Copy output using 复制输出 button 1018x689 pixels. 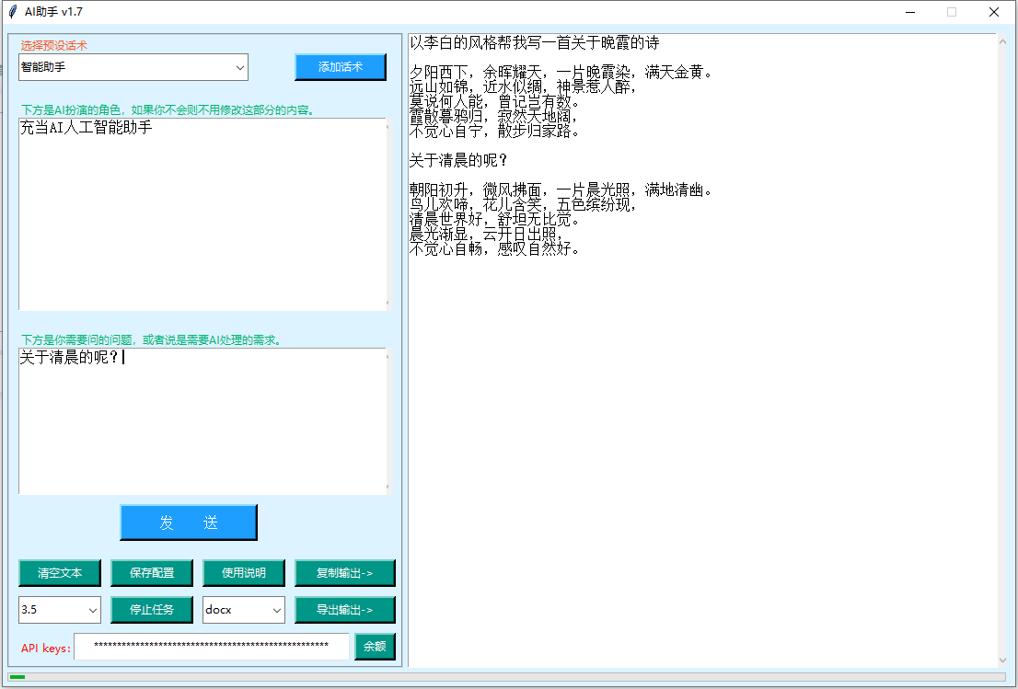pos(344,572)
